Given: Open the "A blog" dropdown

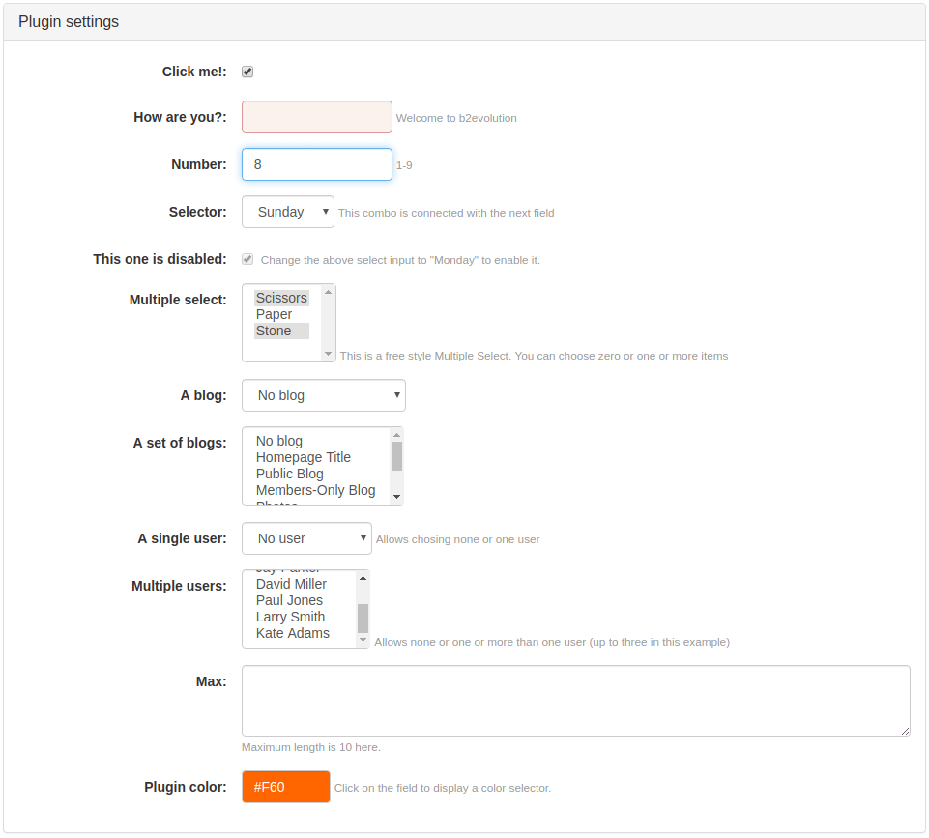Looking at the screenshot, I should [323, 395].
